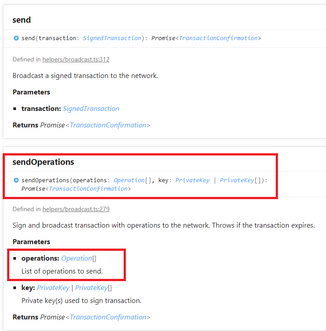Open TransactionConfirmation link in send signature
Screen dimensions: 326x331
[218, 38]
